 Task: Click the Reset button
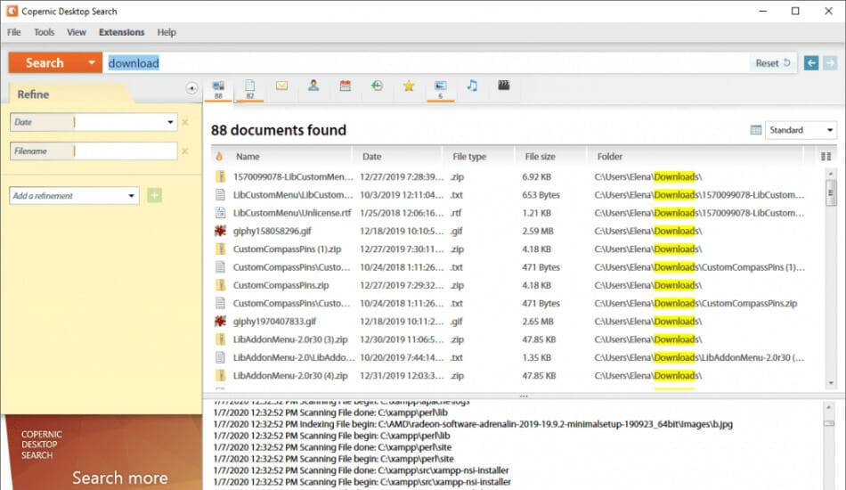coord(773,63)
